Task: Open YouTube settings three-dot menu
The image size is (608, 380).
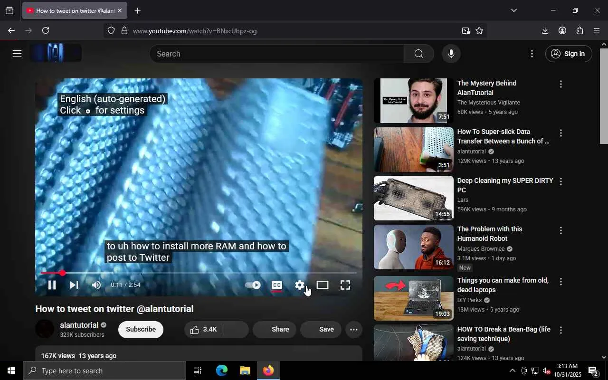Action: 532,54
